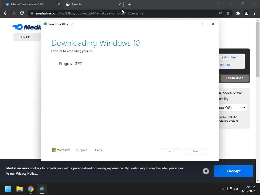Open a new tab with the plus button

(129, 4)
